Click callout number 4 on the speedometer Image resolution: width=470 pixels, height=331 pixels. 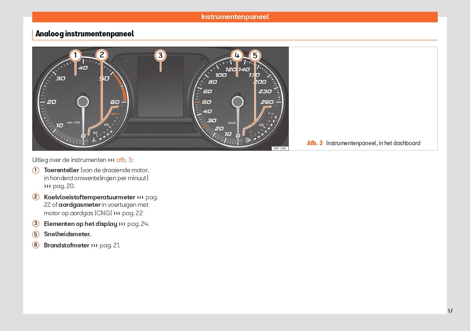pyautogui.click(x=237, y=56)
